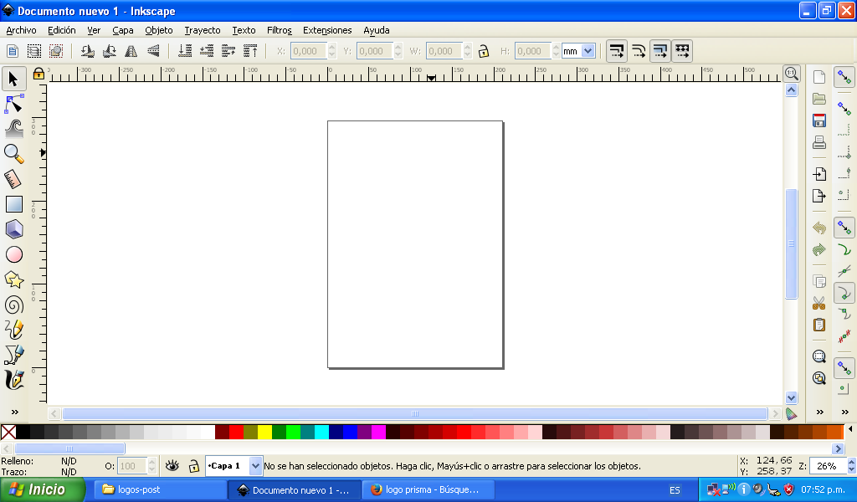Flip selection horizontally

[131, 51]
